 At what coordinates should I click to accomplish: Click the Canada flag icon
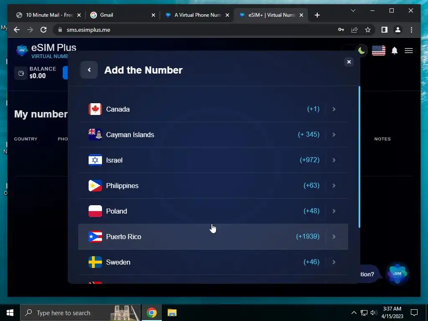[x=95, y=109]
